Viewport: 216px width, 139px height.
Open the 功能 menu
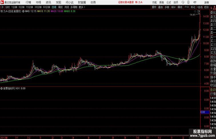[155, 2]
